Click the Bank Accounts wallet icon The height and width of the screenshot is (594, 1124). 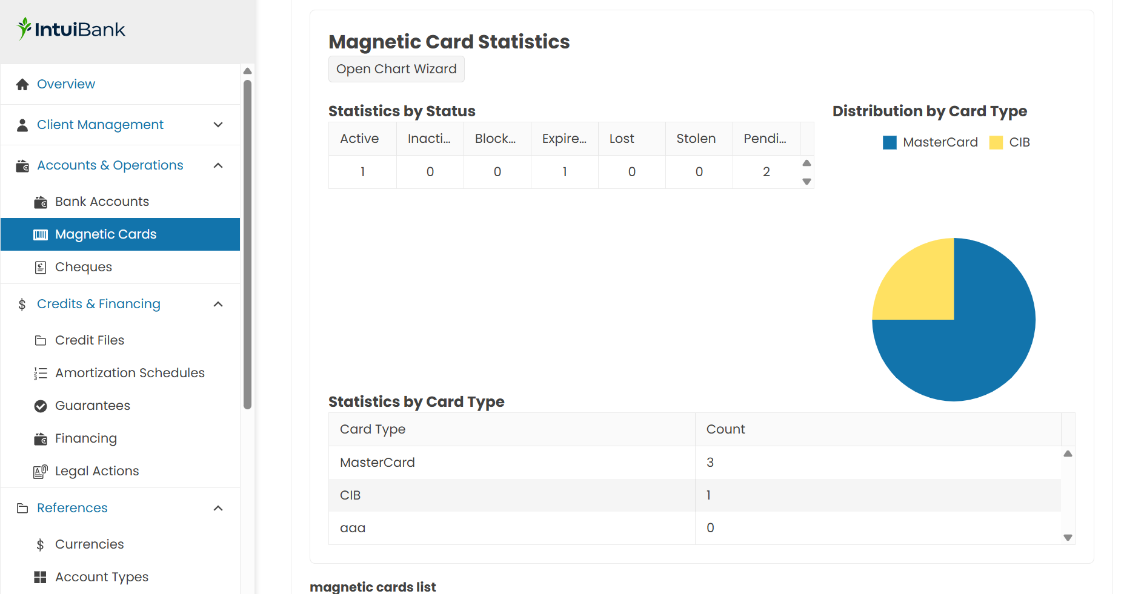(41, 202)
